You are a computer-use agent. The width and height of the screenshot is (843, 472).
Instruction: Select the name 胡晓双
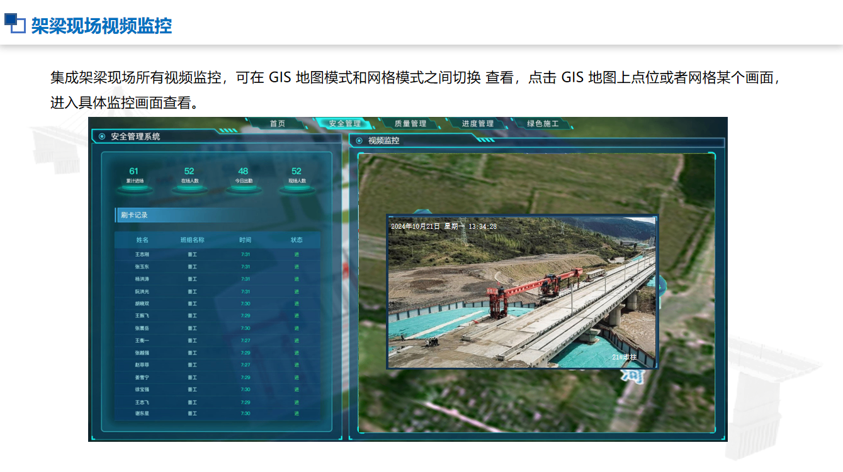pos(142,304)
